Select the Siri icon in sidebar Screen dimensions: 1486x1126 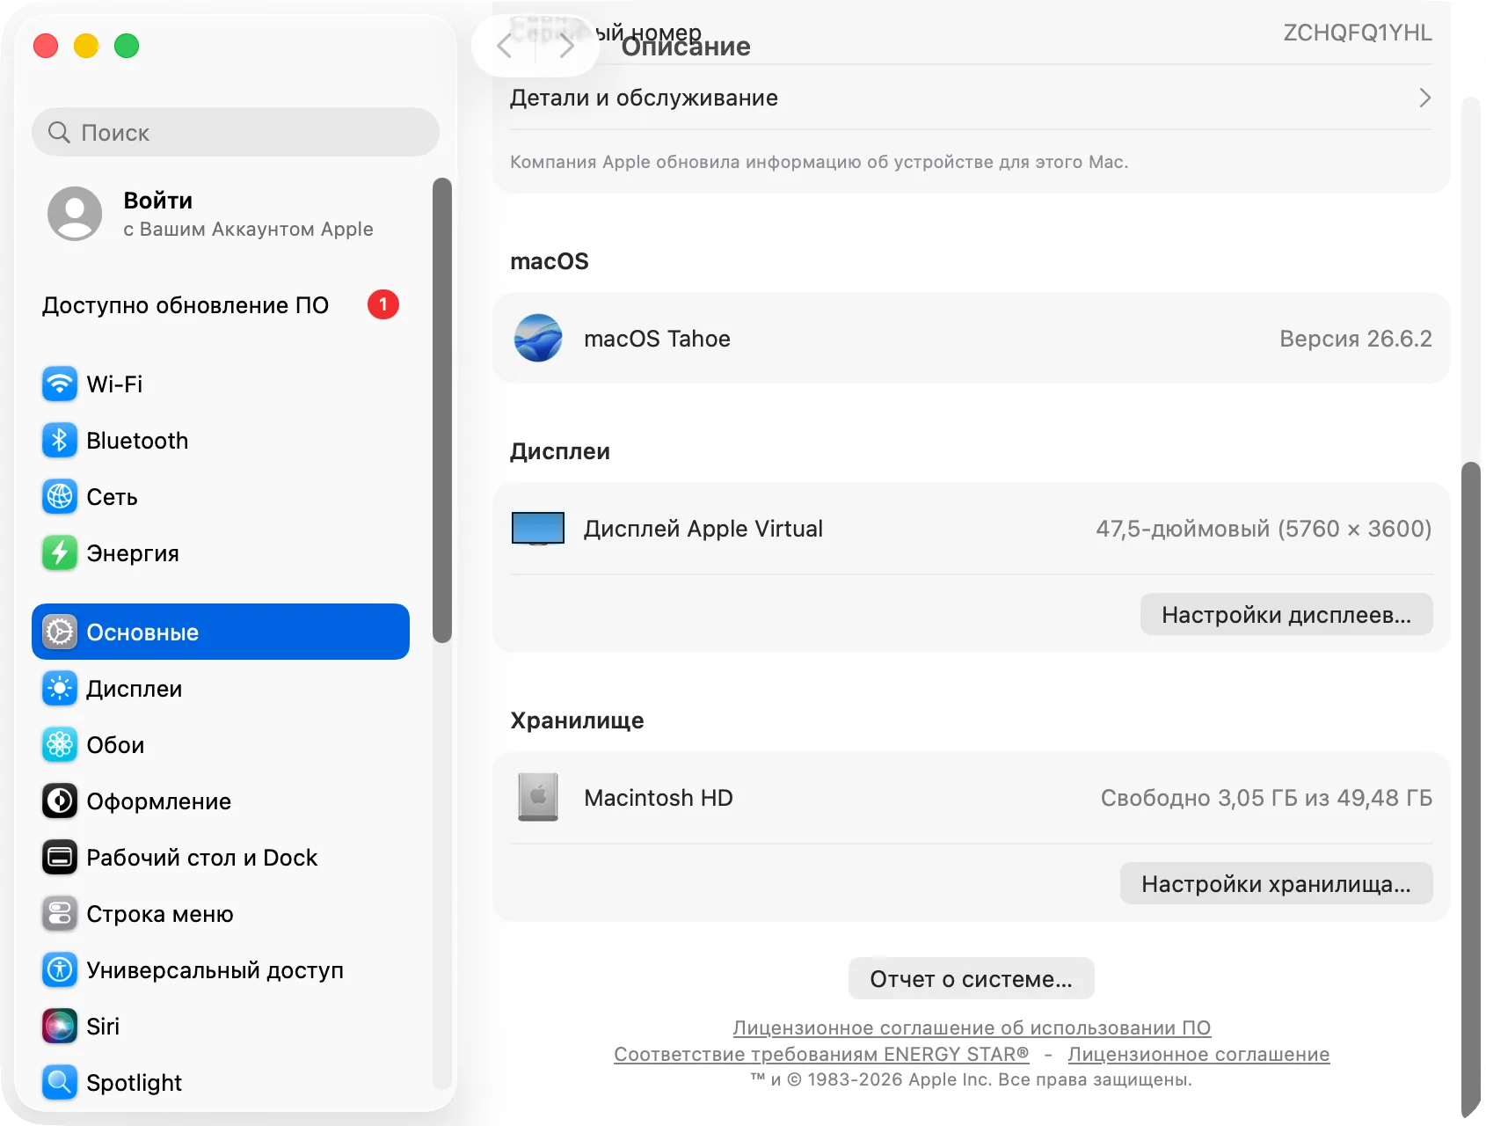(x=60, y=1027)
